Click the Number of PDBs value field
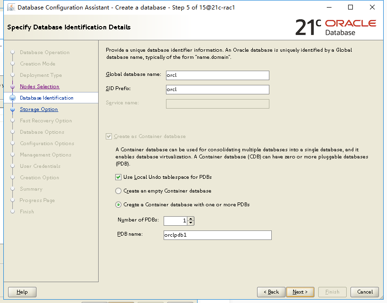The height and width of the screenshot is (303, 387). (175, 221)
